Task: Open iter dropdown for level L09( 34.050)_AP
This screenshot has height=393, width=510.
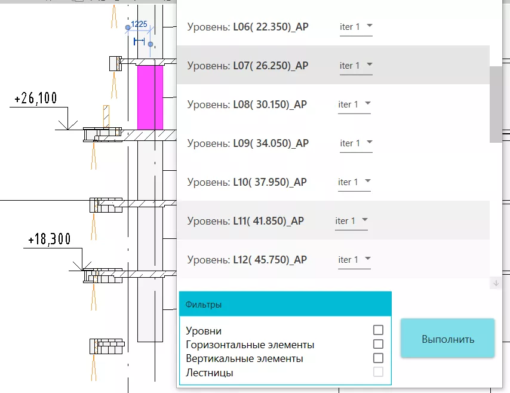Action: (x=356, y=143)
